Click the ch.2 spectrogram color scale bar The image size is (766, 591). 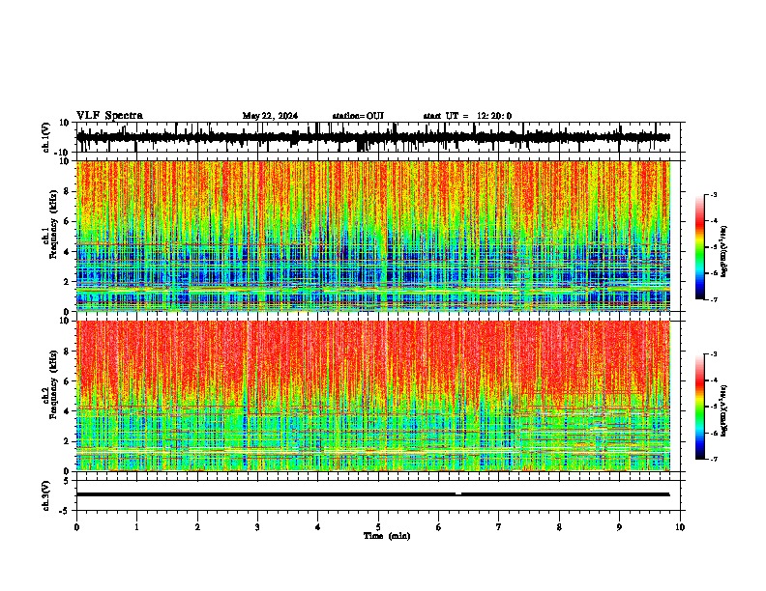tap(699, 407)
